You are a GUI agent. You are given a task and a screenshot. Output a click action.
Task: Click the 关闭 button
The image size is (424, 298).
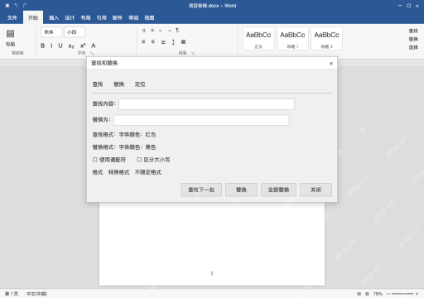pos(316,190)
